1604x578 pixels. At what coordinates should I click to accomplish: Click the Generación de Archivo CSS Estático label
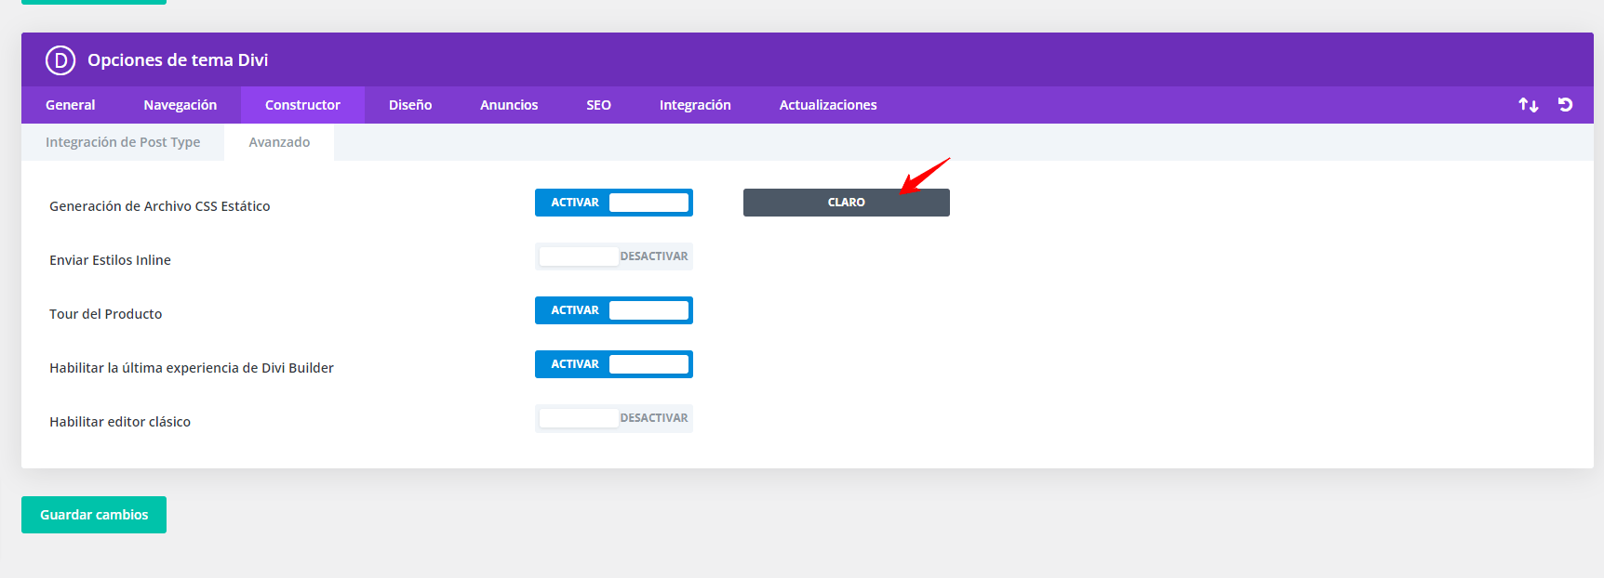click(160, 206)
